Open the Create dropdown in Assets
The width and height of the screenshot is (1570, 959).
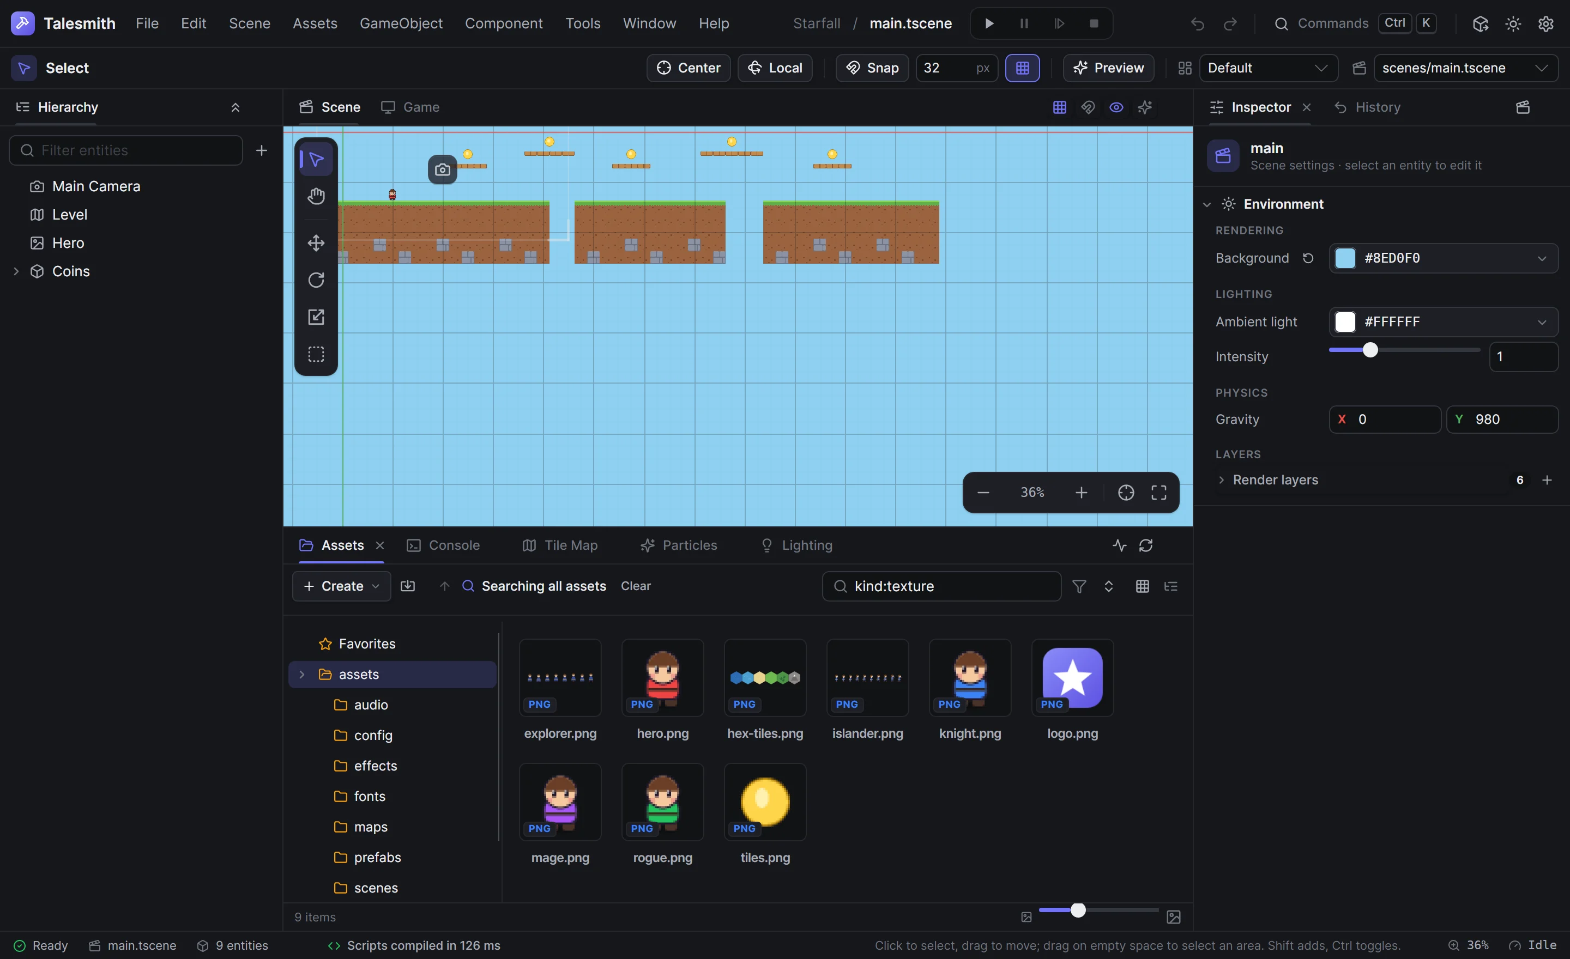tap(341, 586)
